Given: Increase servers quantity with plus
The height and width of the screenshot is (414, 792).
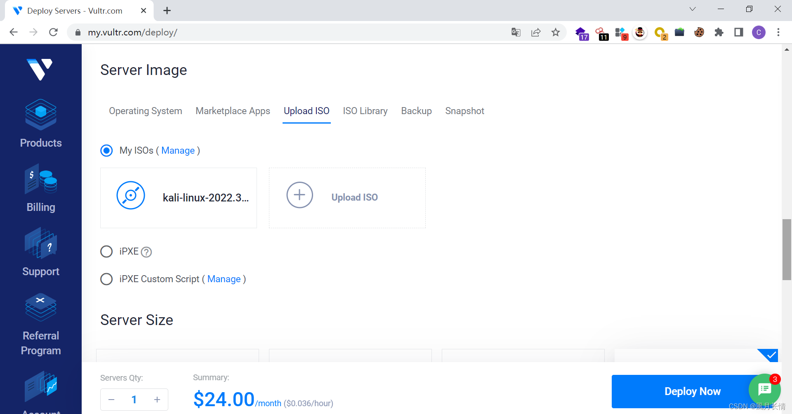Looking at the screenshot, I should pos(157,400).
